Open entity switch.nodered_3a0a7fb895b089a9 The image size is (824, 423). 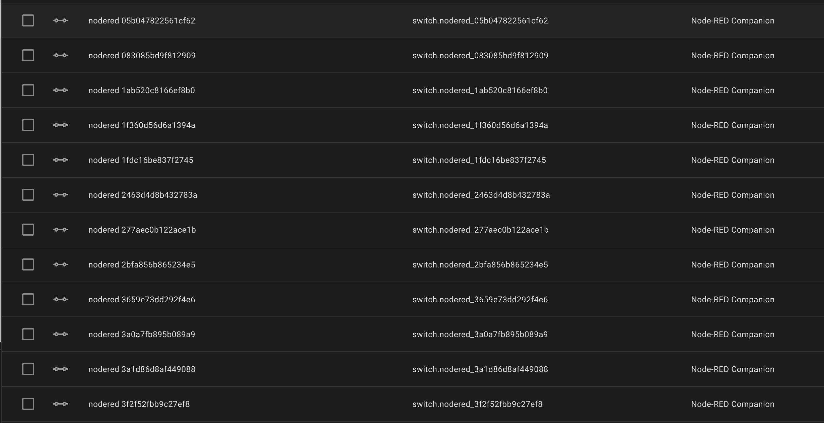click(480, 335)
